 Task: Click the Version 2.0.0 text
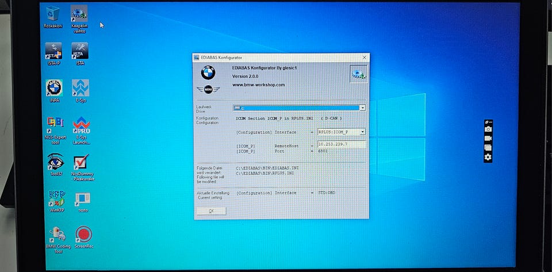point(245,76)
